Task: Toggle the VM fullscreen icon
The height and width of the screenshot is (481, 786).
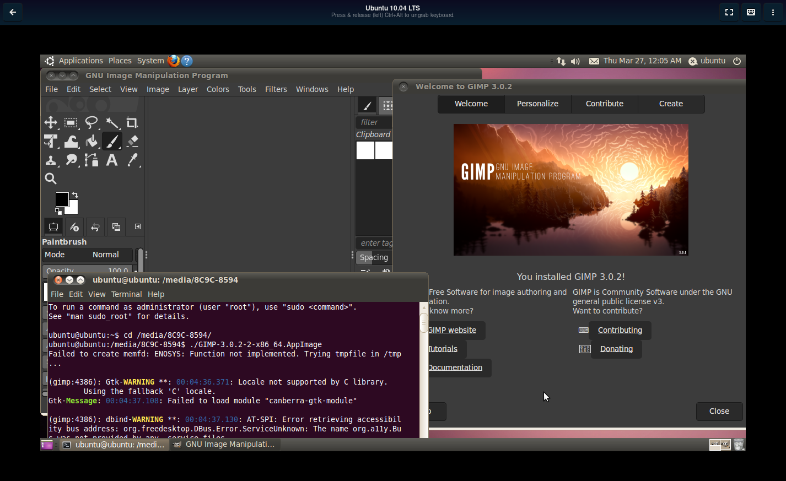Action: [x=729, y=12]
